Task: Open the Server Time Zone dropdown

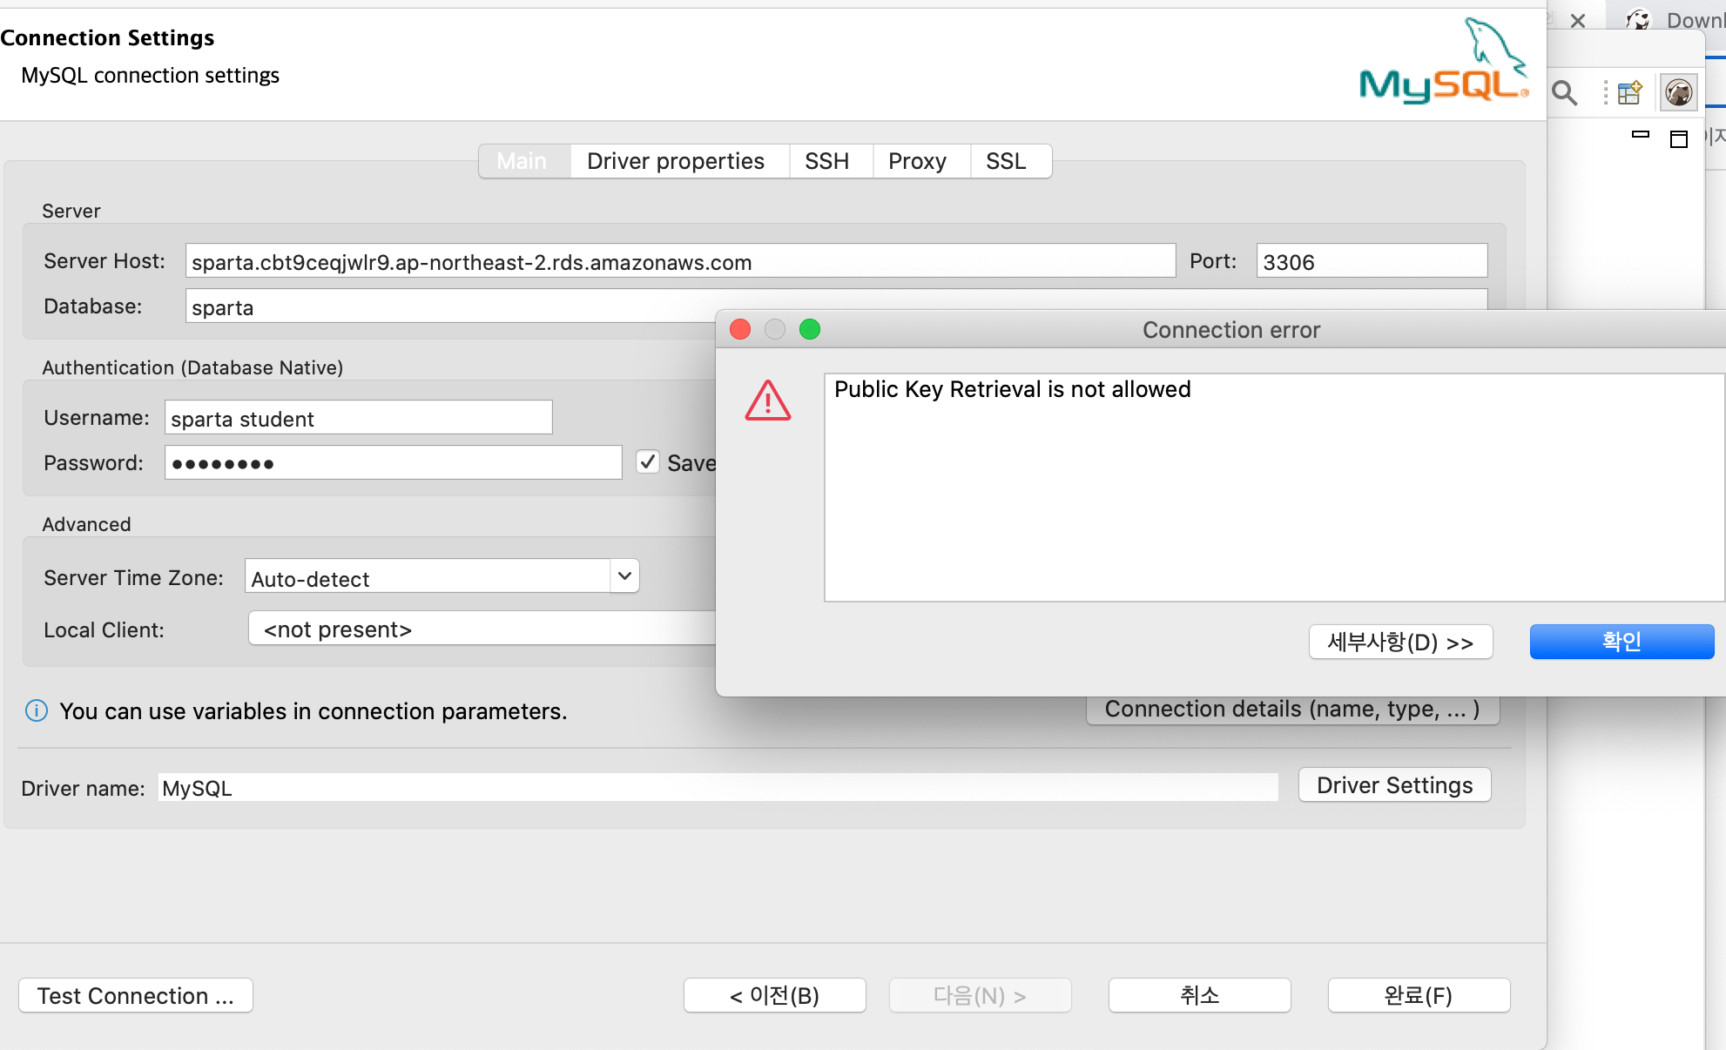Action: tap(624, 576)
